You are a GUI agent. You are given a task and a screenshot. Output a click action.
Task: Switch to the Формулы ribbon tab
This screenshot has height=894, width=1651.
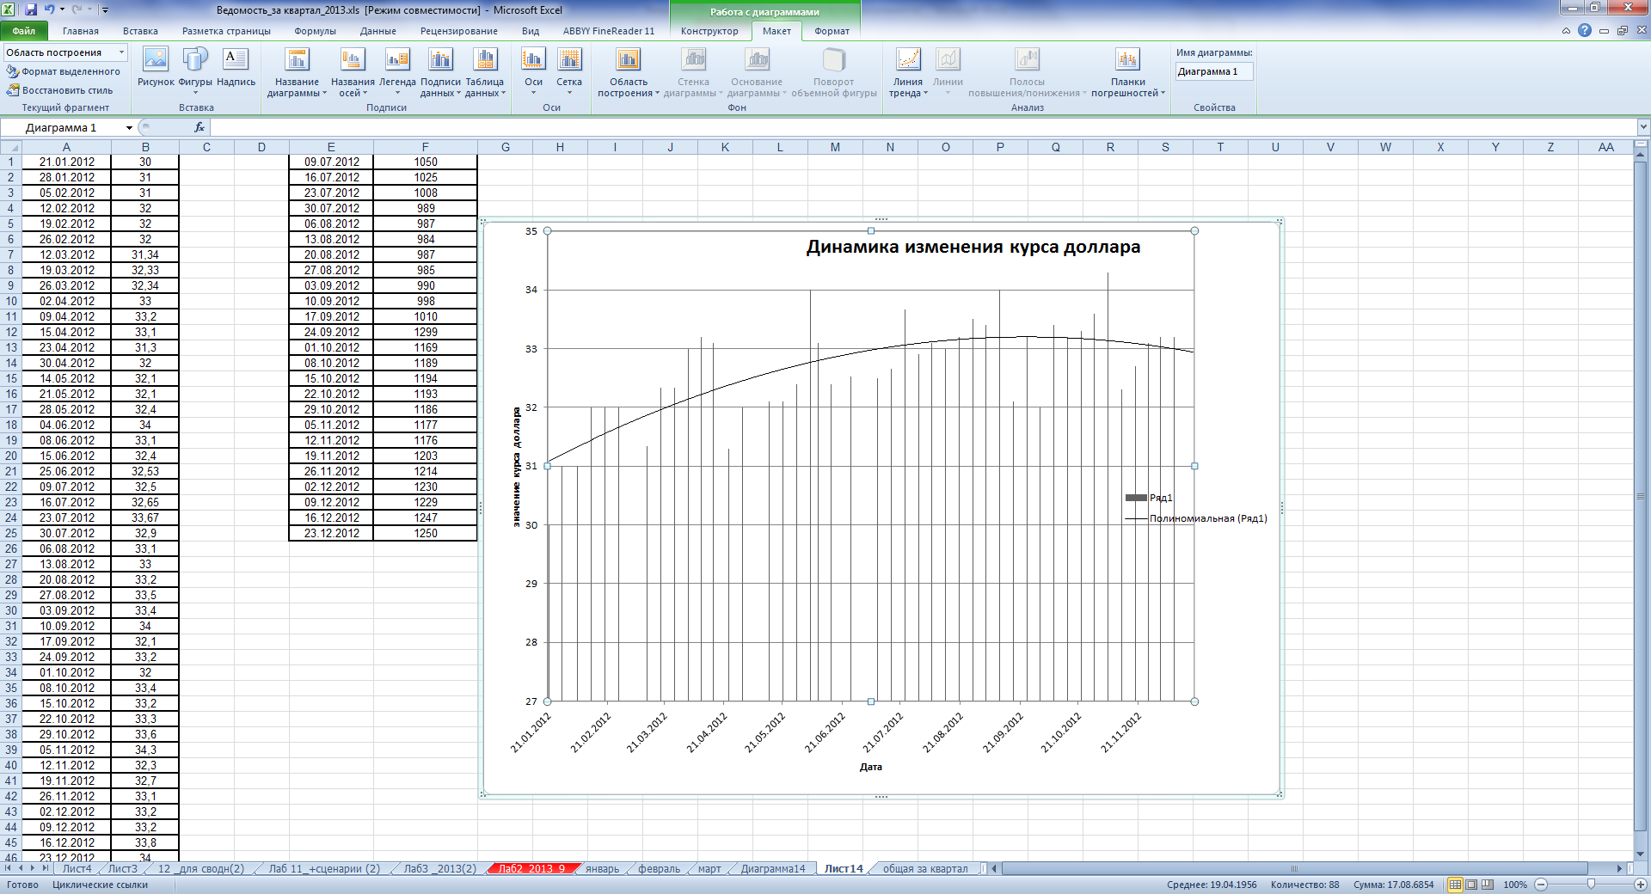click(x=315, y=31)
